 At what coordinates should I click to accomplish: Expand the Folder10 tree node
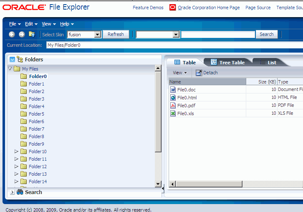click(16, 151)
